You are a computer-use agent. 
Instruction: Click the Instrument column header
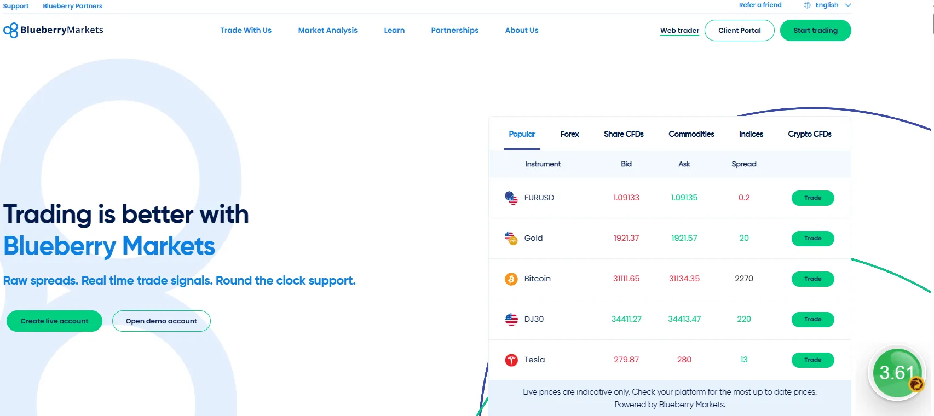click(x=543, y=164)
